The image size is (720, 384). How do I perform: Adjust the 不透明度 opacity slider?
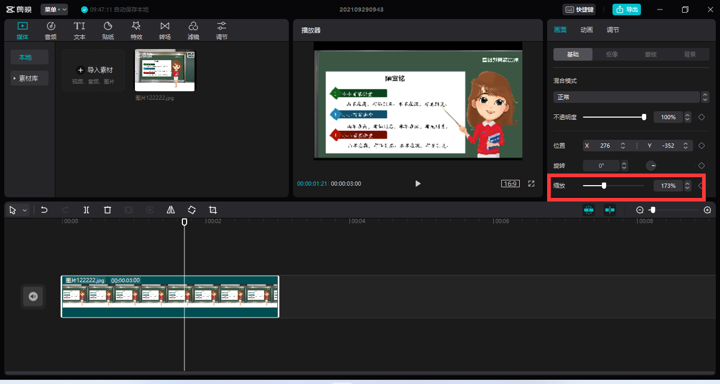(614, 117)
